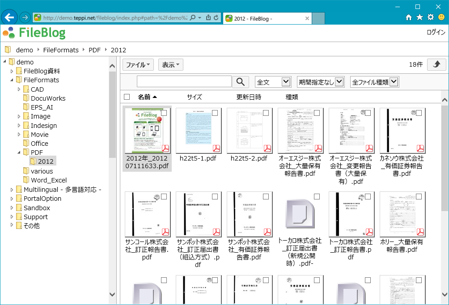The width and height of the screenshot is (449, 305).
Task: Open the 全文 search scope dropdown
Action: pyautogui.click(x=273, y=82)
